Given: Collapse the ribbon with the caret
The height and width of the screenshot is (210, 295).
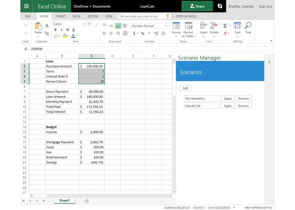Looking at the screenshot, I should 271,41.
